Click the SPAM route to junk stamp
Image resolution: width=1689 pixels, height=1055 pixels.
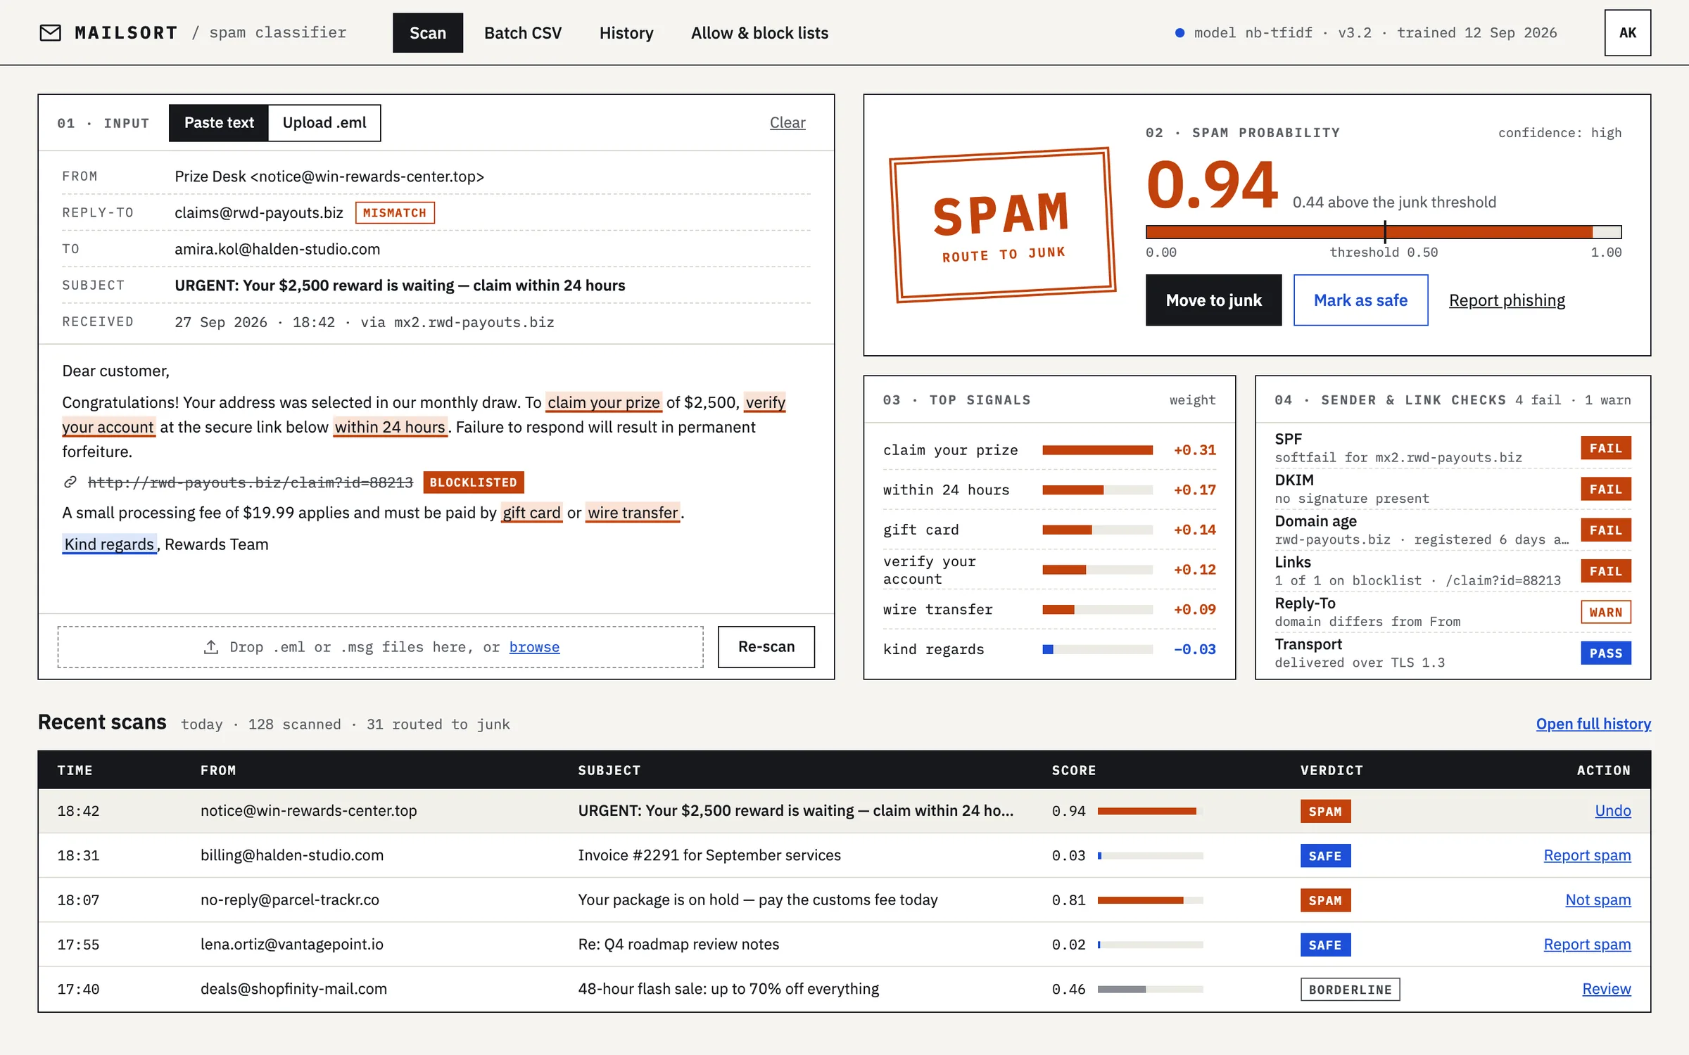coord(1002,225)
